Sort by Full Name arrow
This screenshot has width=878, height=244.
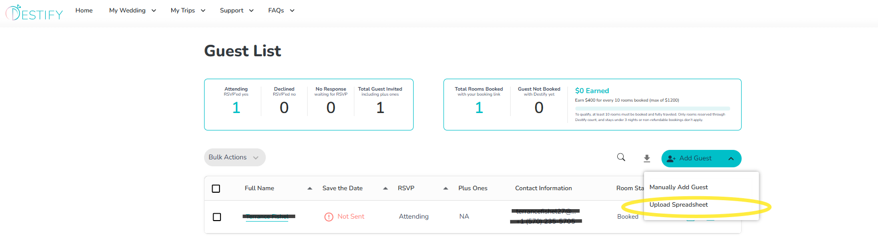[x=310, y=188]
